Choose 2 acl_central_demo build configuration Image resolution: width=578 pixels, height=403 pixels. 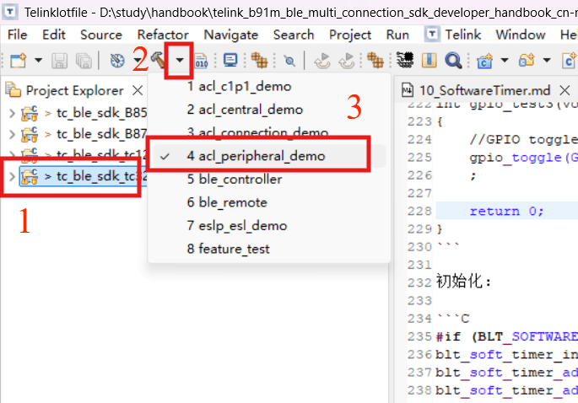click(268, 110)
